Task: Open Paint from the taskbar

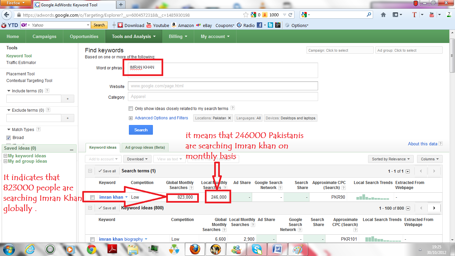Action: pyautogui.click(x=297, y=249)
